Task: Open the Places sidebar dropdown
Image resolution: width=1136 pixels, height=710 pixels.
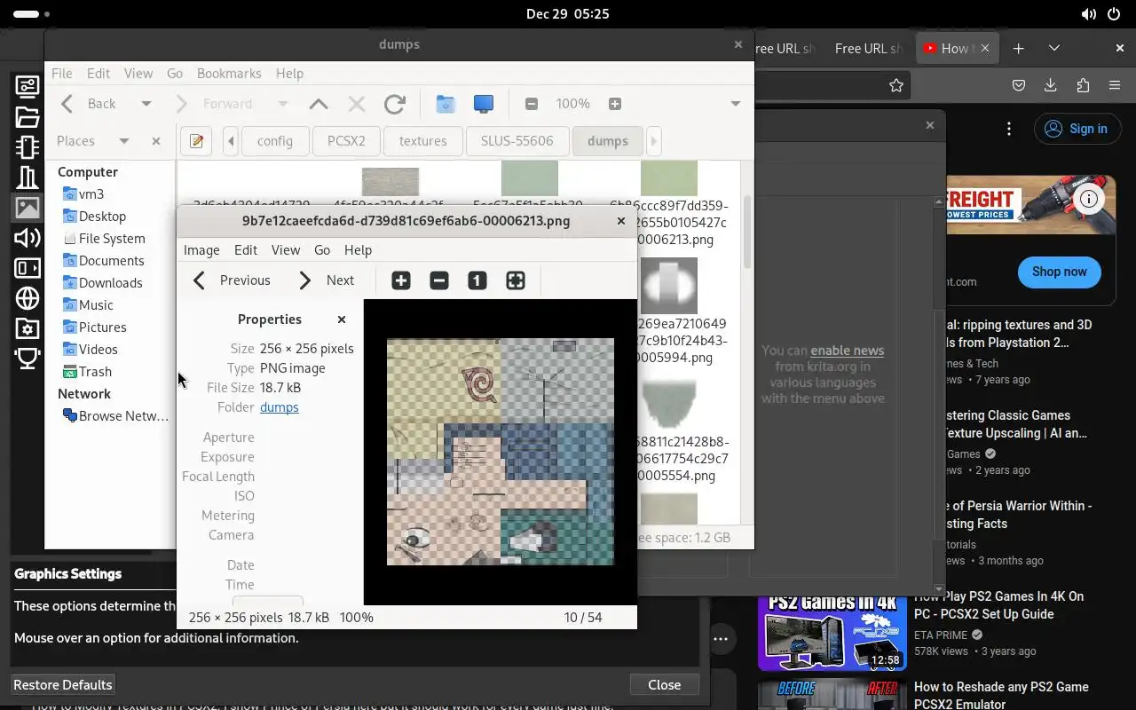Action: coord(124,141)
